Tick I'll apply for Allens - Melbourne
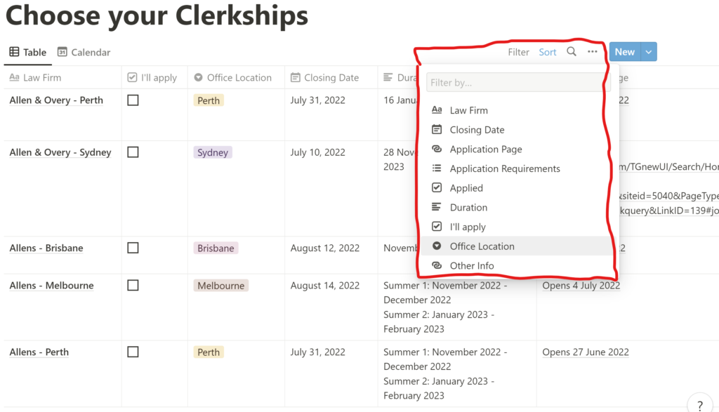This screenshot has height=412, width=719. point(133,286)
